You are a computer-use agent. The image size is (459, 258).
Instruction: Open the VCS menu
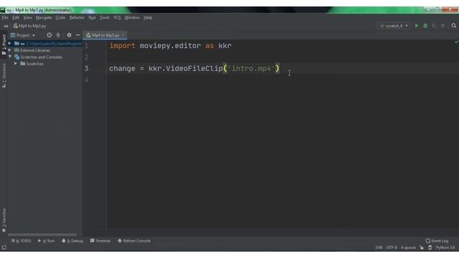(117, 17)
